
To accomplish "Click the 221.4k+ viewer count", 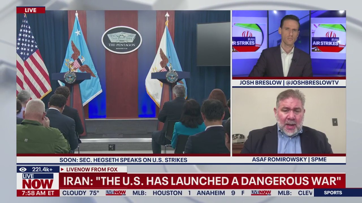I will [42, 169].
